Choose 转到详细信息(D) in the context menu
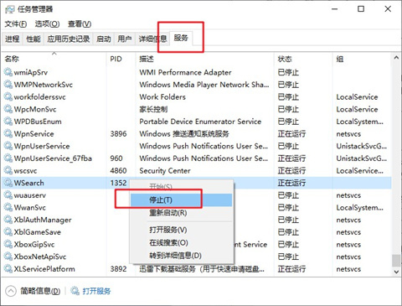This screenshot has height=306, width=402. coord(181,256)
